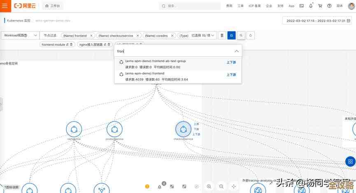Delete the nginx接入层链路 saved filter

pos(109,44)
